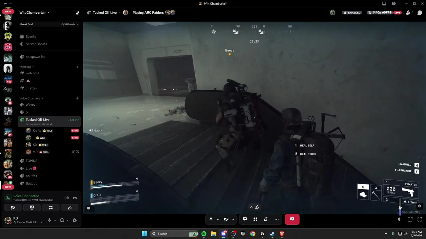This screenshot has height=239, width=426.
Task: Start an activity from stream control bar
Action: click(x=255, y=219)
